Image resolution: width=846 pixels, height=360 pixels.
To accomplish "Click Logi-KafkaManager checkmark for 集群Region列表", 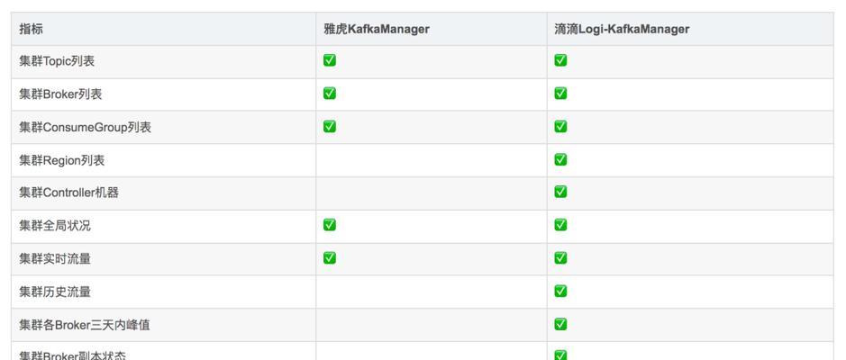I will 560,159.
